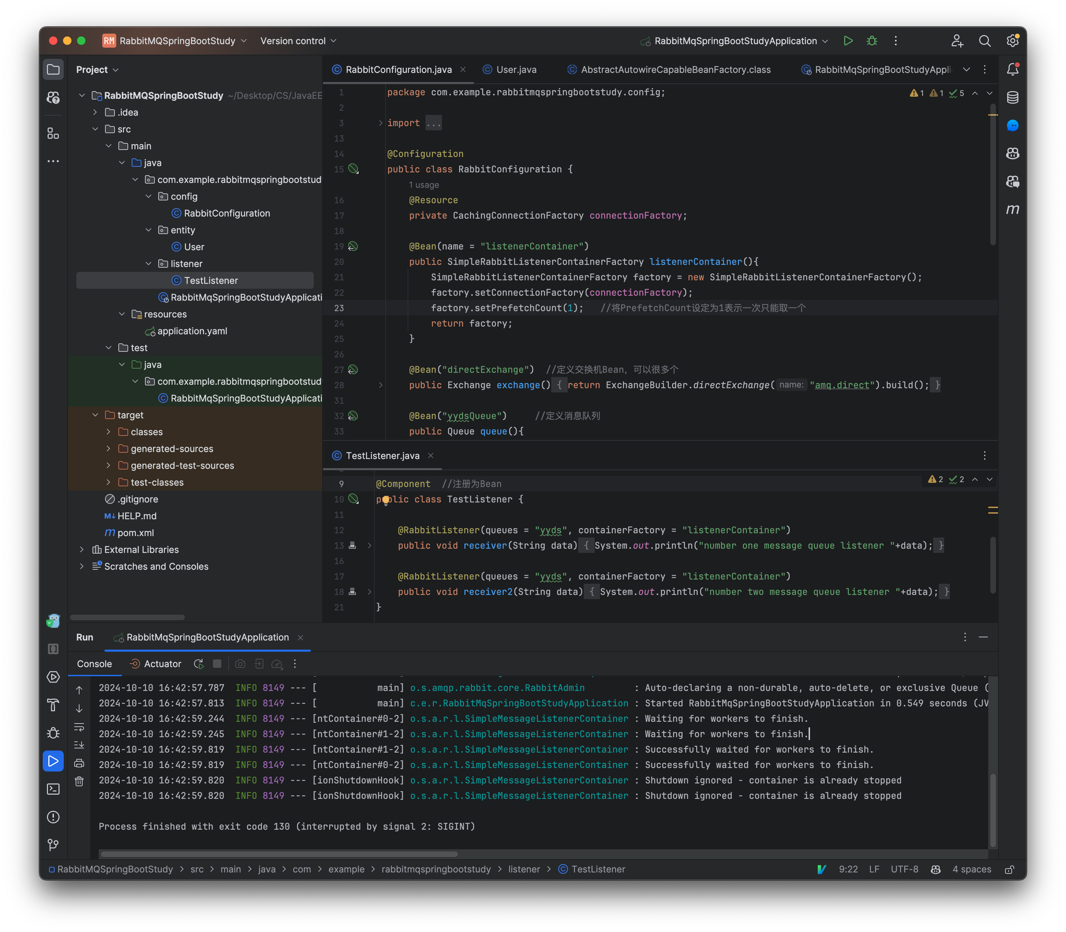Open the Search everywhere magnifier

985,41
